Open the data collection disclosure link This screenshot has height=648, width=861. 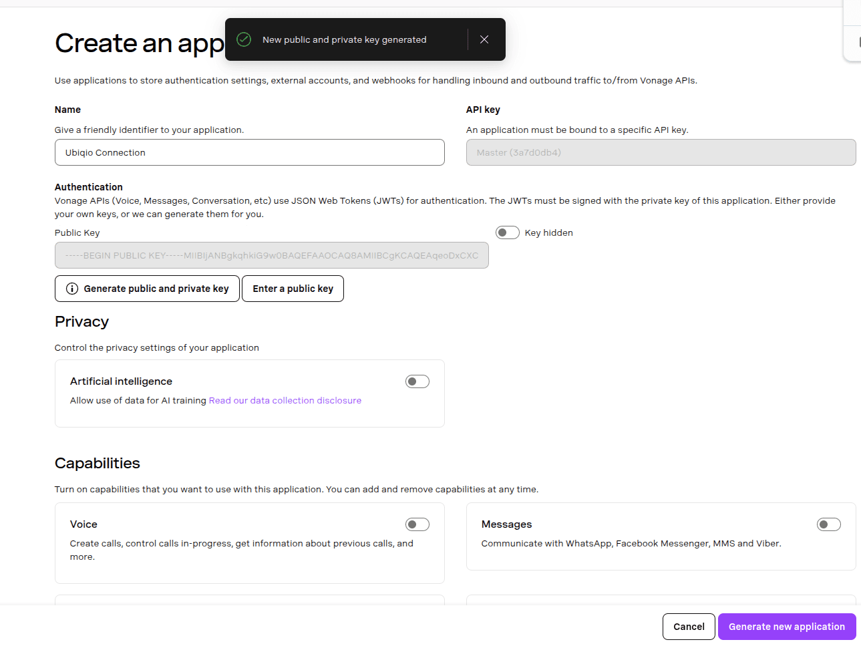tap(285, 401)
